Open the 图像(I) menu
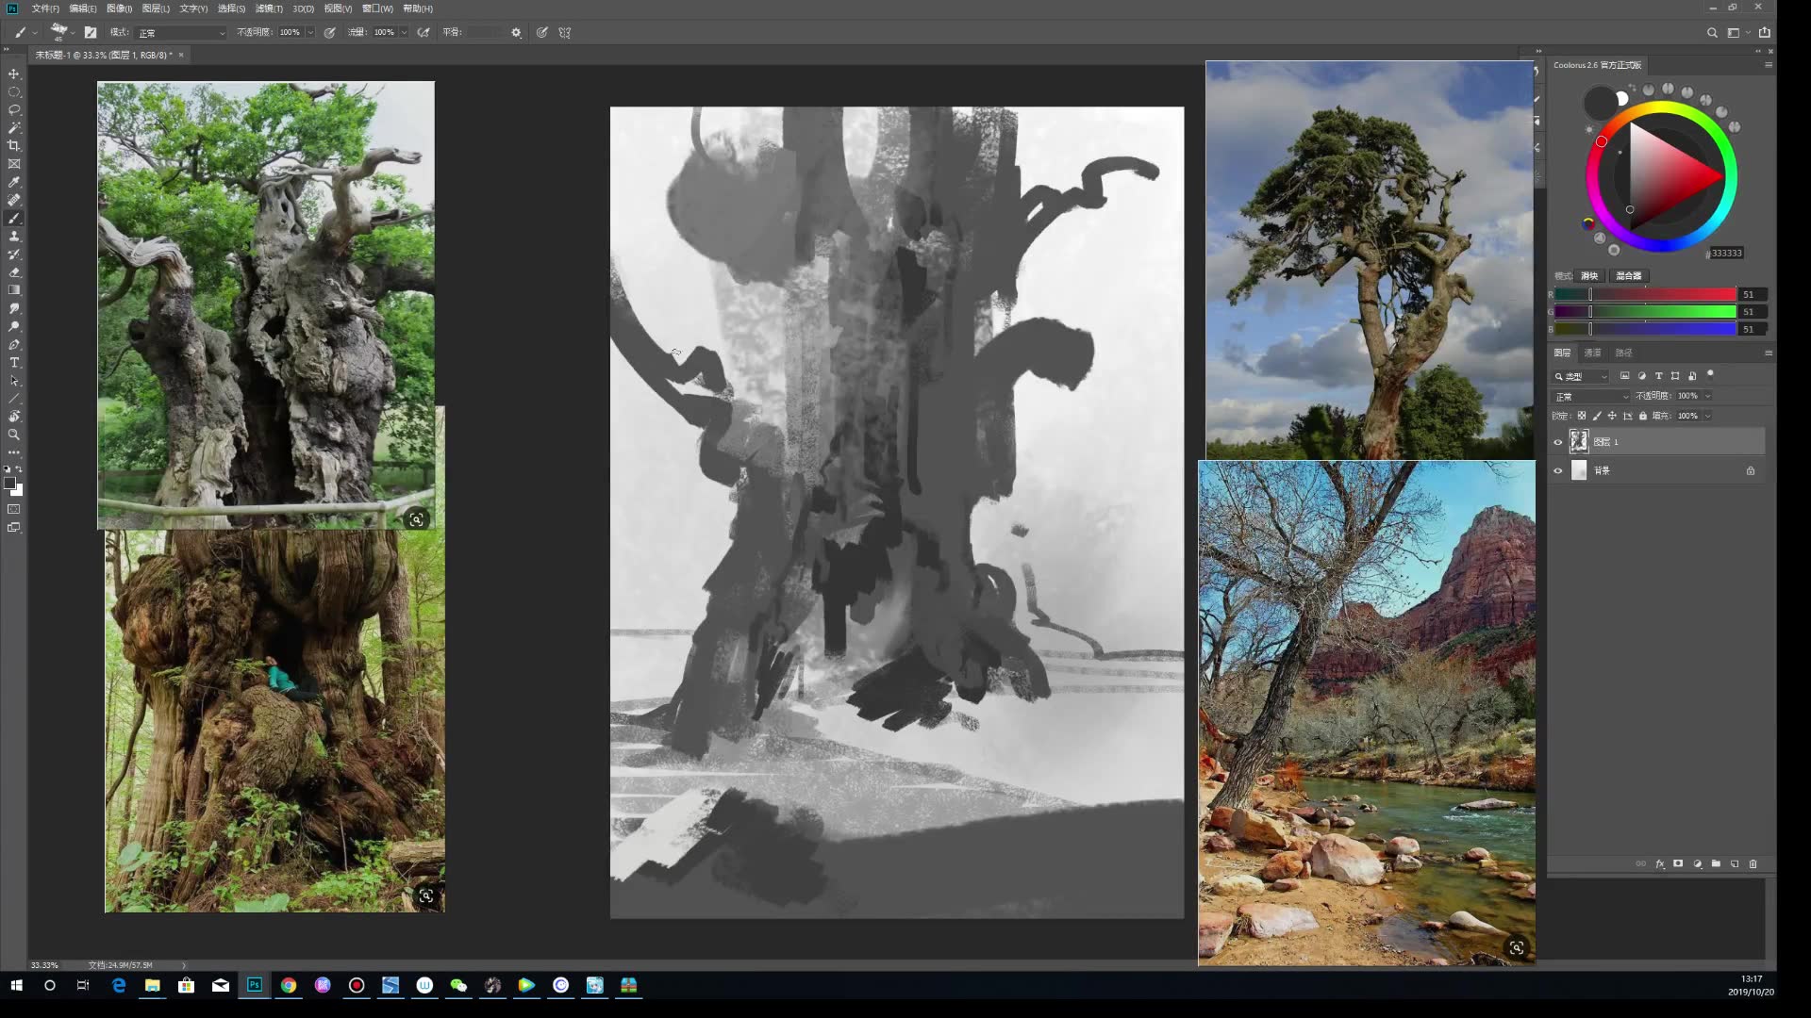Screen dimensions: 1811x1018 coord(119,8)
